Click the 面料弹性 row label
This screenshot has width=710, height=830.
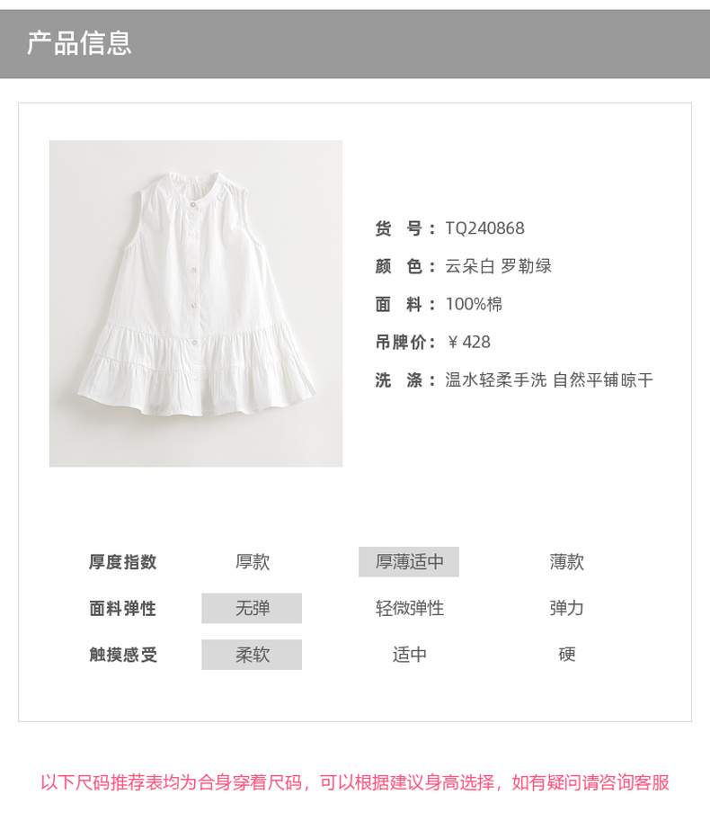(x=123, y=608)
